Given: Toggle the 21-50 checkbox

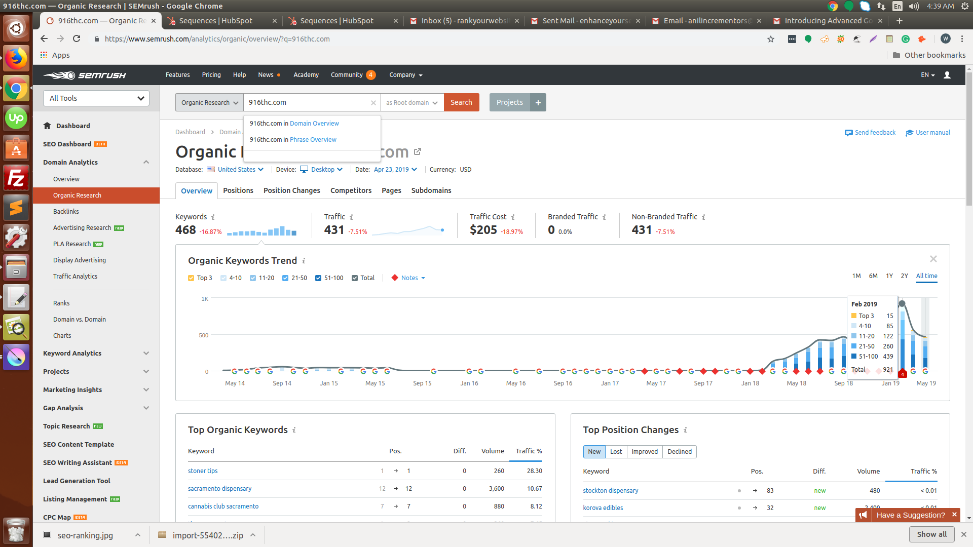Looking at the screenshot, I should point(285,278).
